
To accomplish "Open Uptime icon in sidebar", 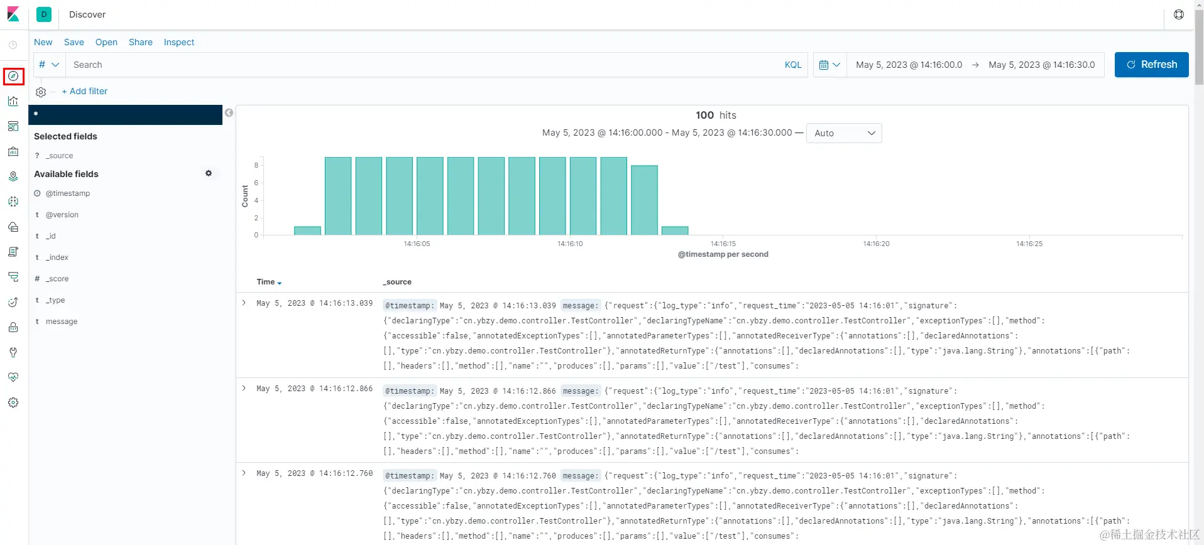I will click(x=13, y=302).
